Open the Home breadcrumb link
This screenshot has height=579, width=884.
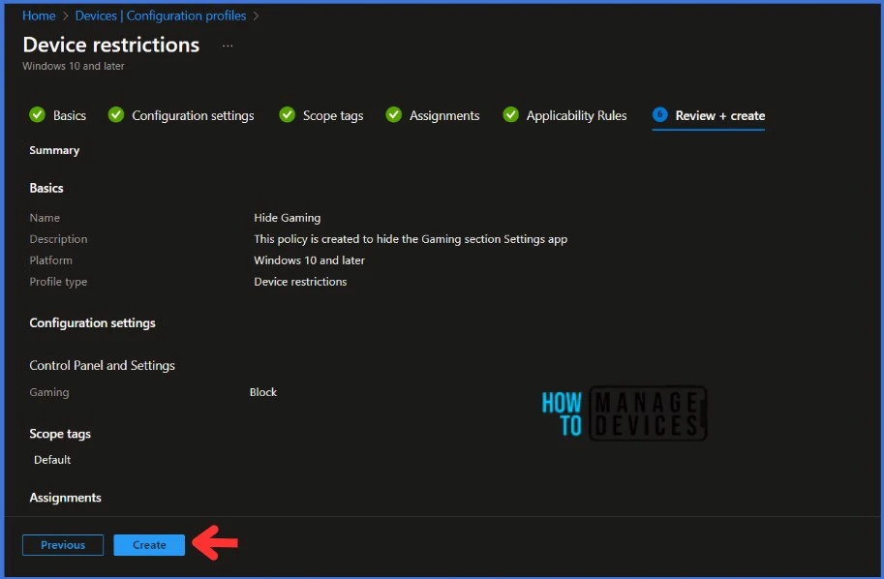[39, 15]
